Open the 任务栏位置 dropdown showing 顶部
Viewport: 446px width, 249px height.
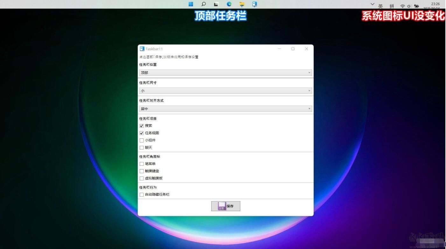point(226,73)
